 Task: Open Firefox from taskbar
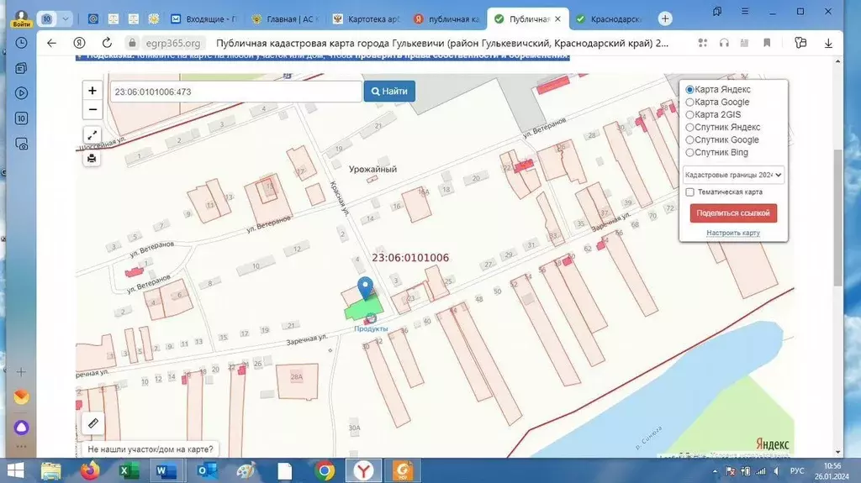coord(91,471)
